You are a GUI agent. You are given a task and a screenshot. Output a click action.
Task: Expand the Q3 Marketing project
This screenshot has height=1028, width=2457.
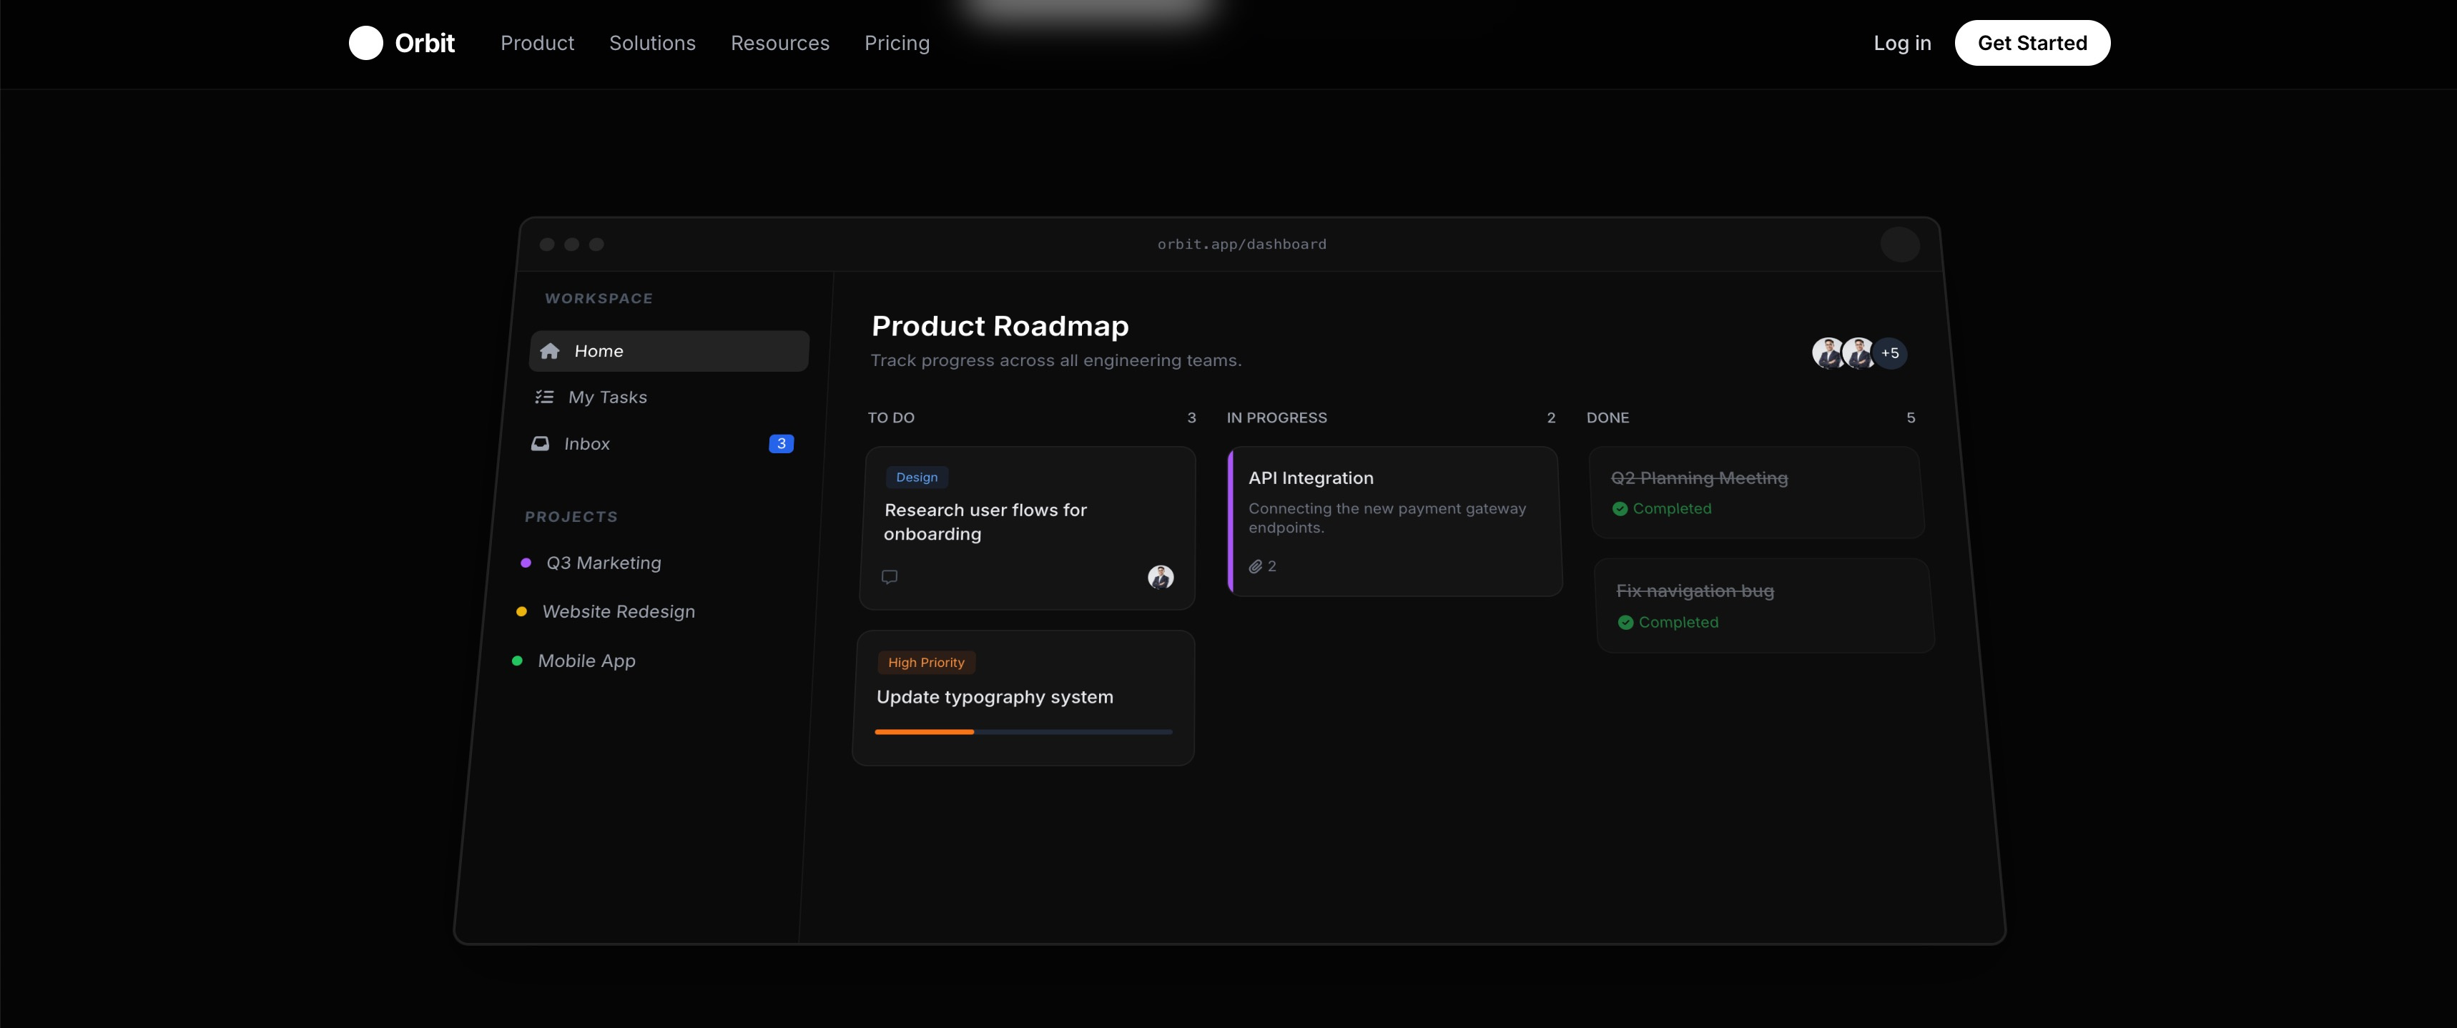click(x=603, y=563)
